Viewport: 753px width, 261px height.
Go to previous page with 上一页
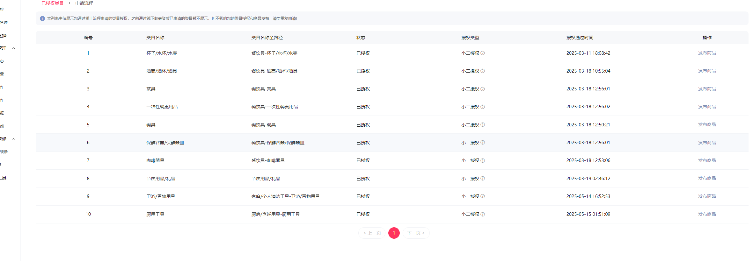pyautogui.click(x=372, y=233)
